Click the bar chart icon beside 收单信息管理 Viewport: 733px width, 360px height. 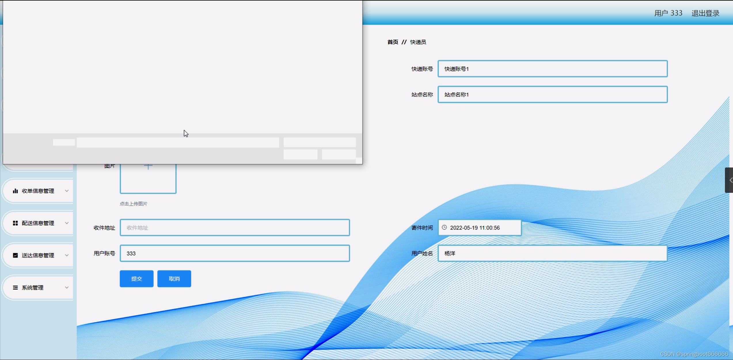coord(15,191)
